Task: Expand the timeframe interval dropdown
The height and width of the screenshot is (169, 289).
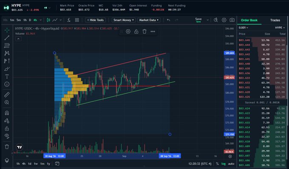Action: (x=40, y=20)
